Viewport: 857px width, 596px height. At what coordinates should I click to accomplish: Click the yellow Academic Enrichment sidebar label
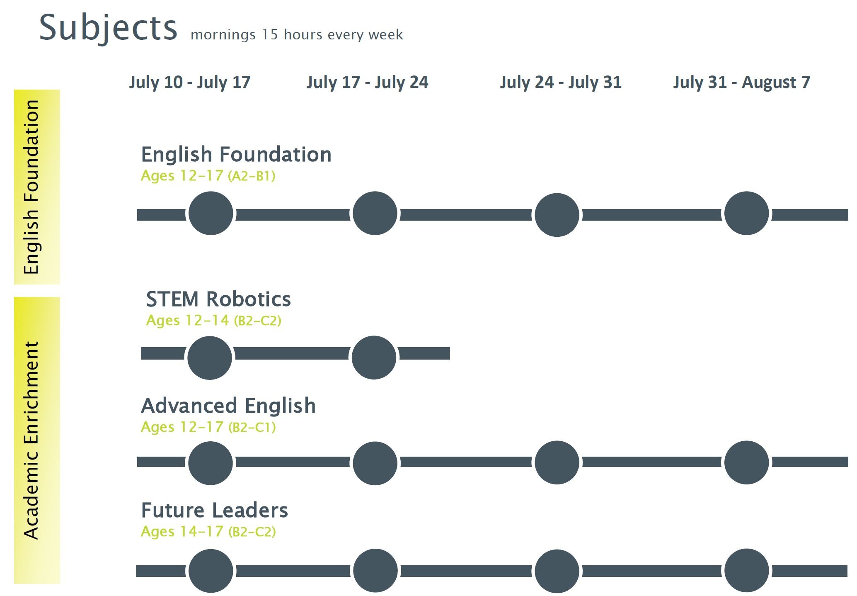[37, 440]
